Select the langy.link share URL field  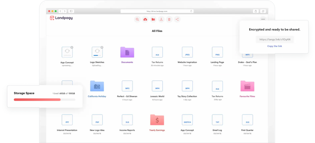tap(275, 40)
